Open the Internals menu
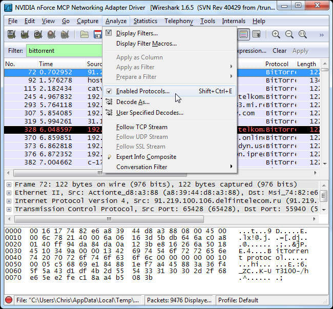 [x=234, y=21]
